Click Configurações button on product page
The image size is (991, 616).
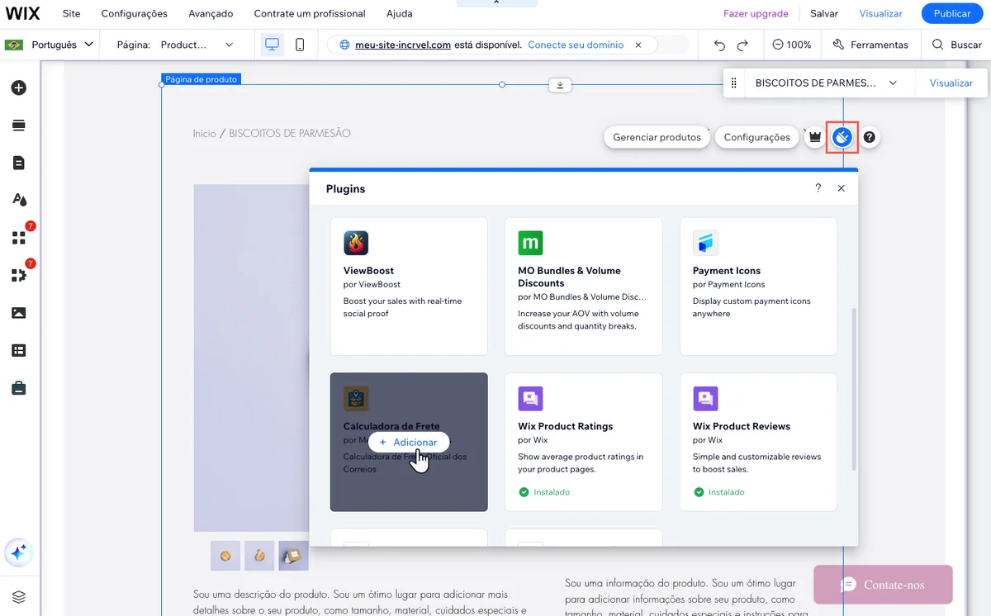756,137
